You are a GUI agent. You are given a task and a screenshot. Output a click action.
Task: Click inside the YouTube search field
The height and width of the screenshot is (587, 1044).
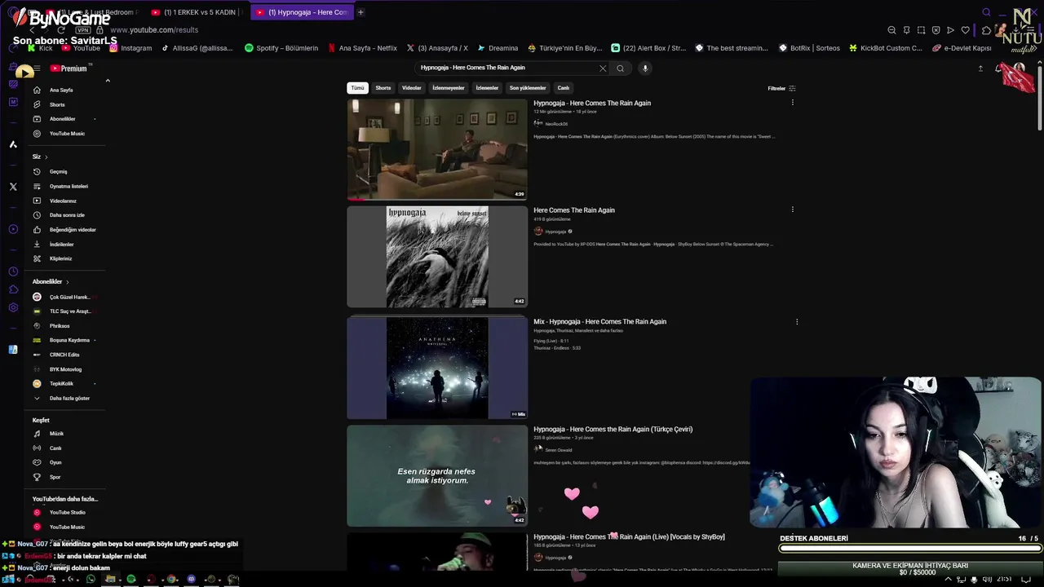[x=506, y=68]
